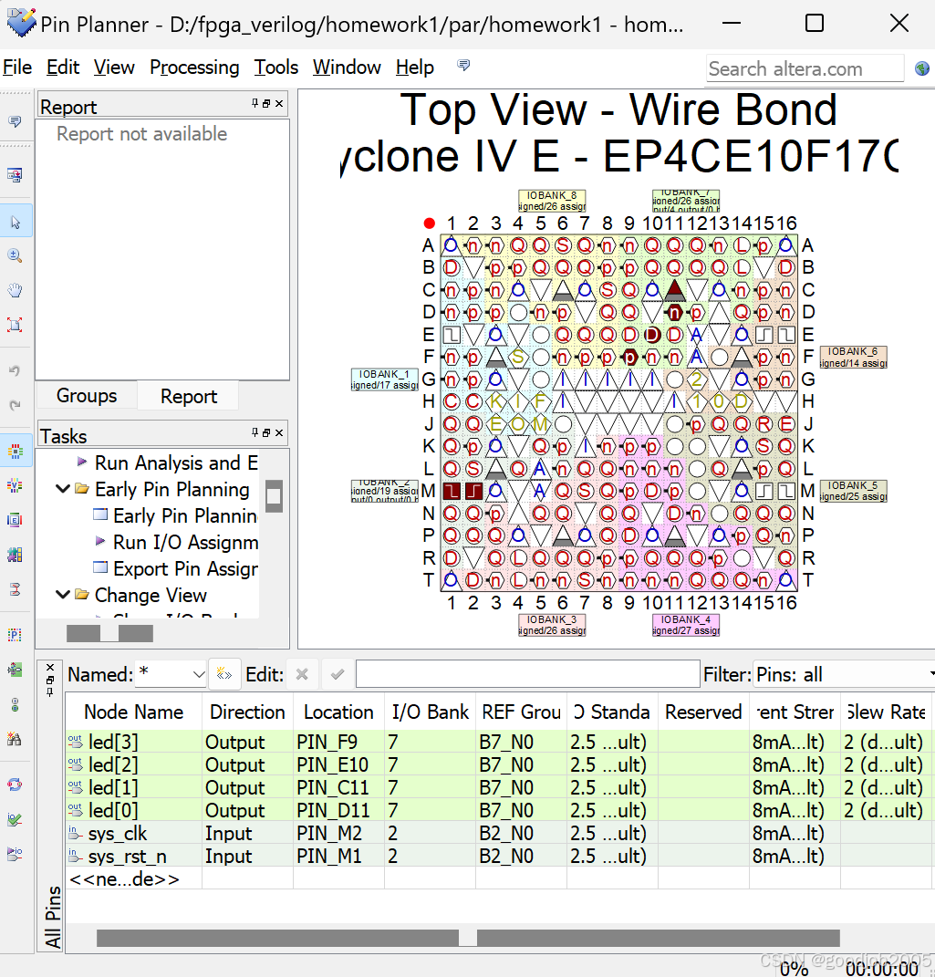Click the X cancel edit icon

click(302, 674)
